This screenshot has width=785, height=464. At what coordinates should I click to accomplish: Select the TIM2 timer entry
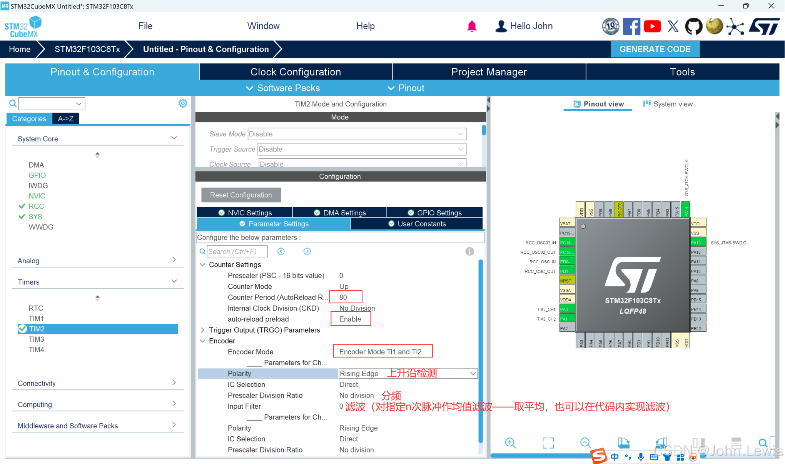[x=37, y=329]
